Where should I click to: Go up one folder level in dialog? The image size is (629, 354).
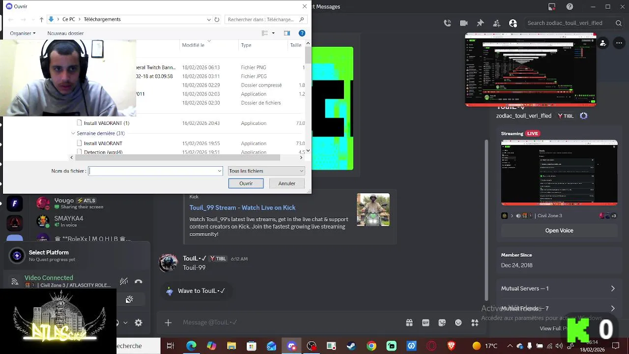[41, 20]
